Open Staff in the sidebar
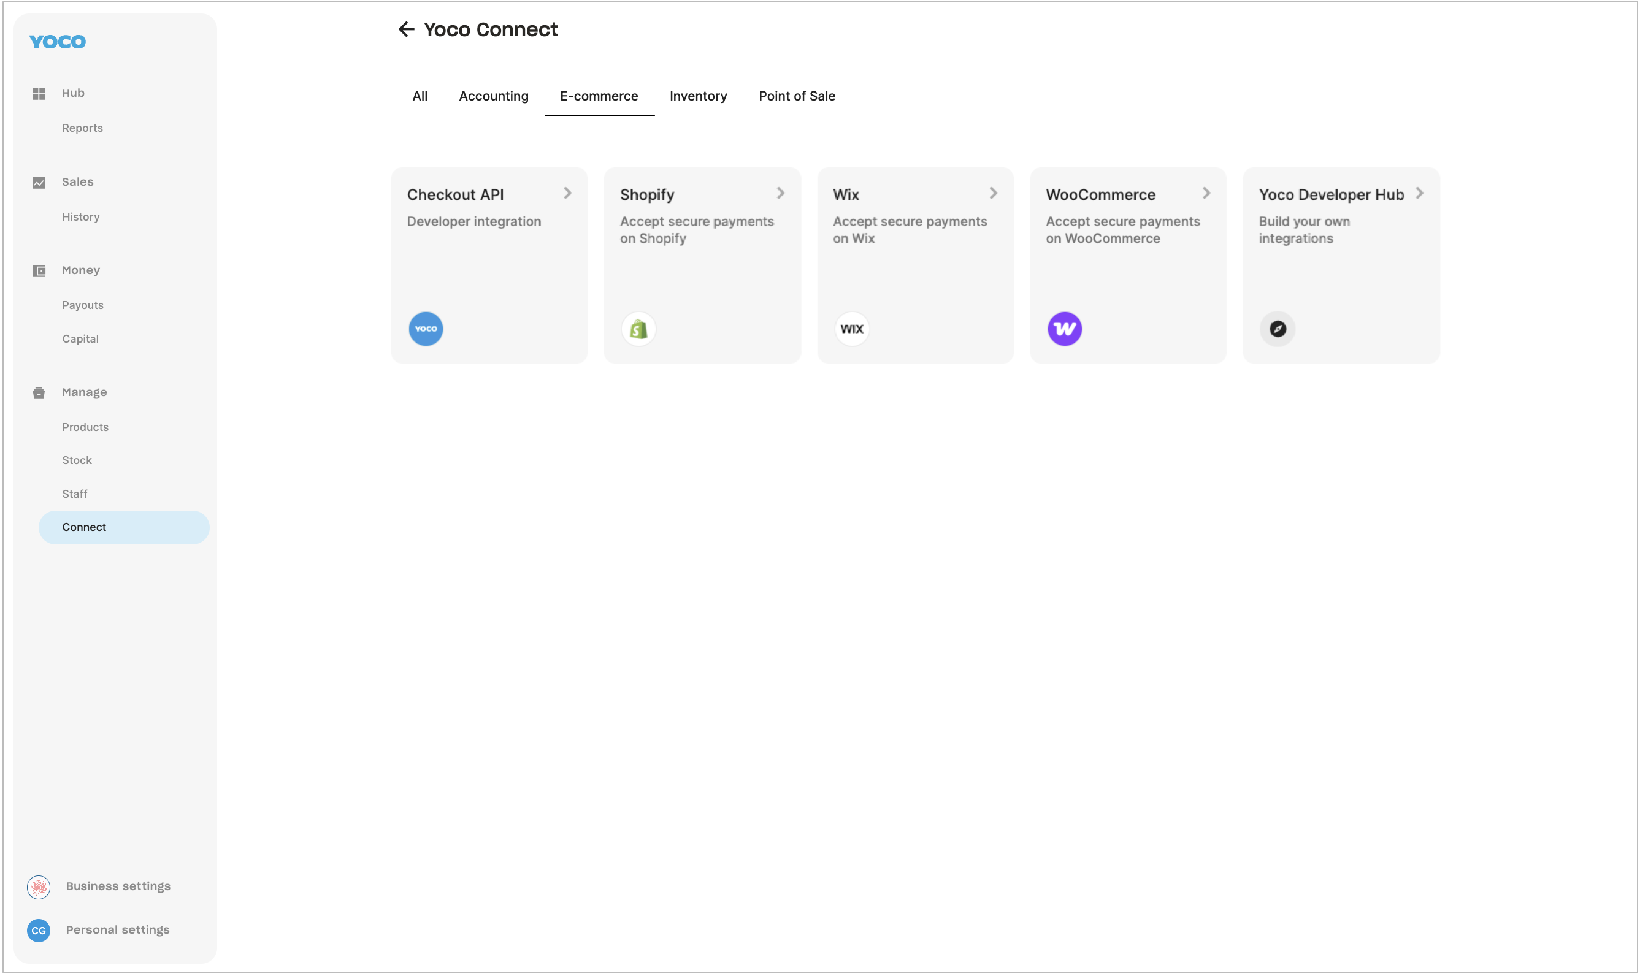The width and height of the screenshot is (1640, 976). [x=74, y=494]
